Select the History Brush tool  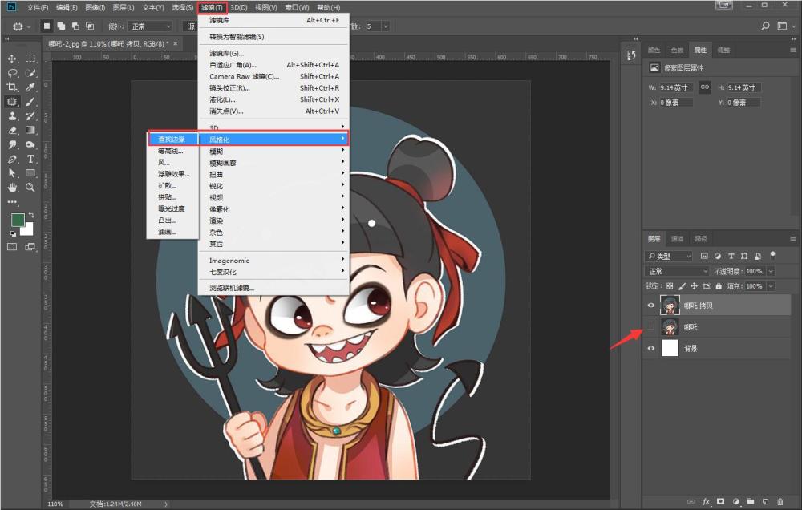(x=30, y=116)
